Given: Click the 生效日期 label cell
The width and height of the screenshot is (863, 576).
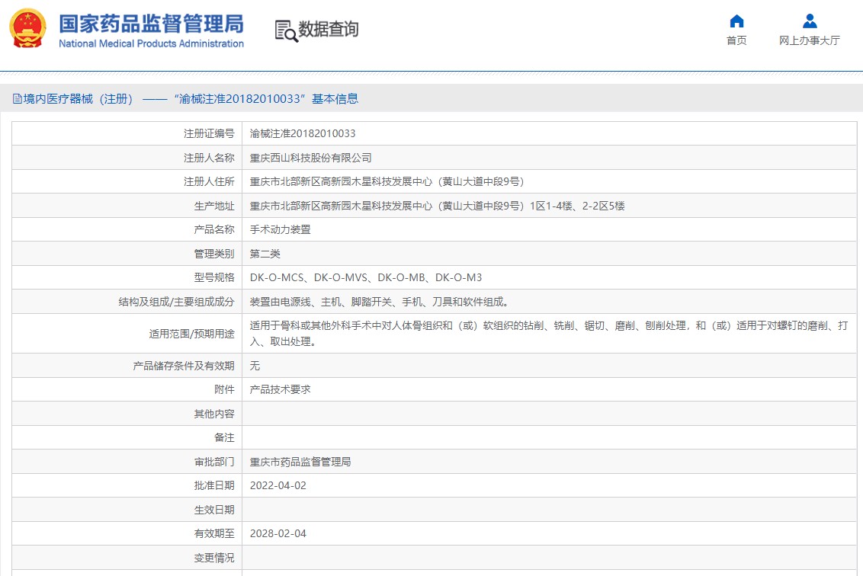Looking at the screenshot, I should [x=127, y=510].
